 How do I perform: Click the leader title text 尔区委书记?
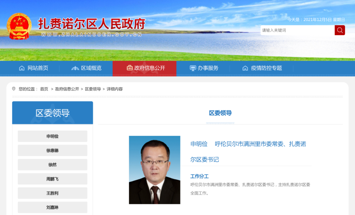(205, 159)
